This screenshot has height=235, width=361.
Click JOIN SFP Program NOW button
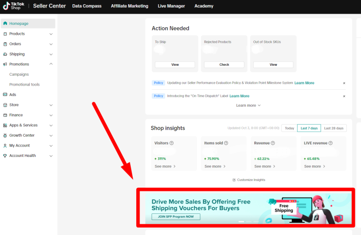pos(176,217)
